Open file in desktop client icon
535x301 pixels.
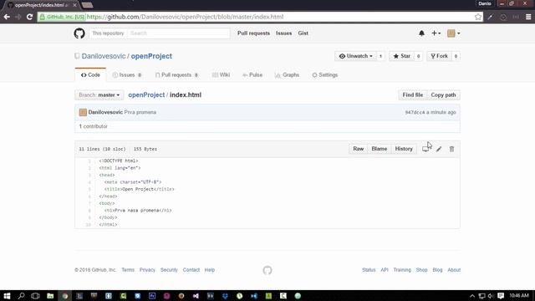[x=425, y=149]
